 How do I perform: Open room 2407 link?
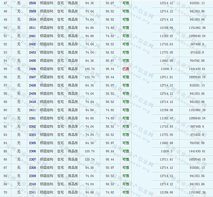(x=32, y=77)
